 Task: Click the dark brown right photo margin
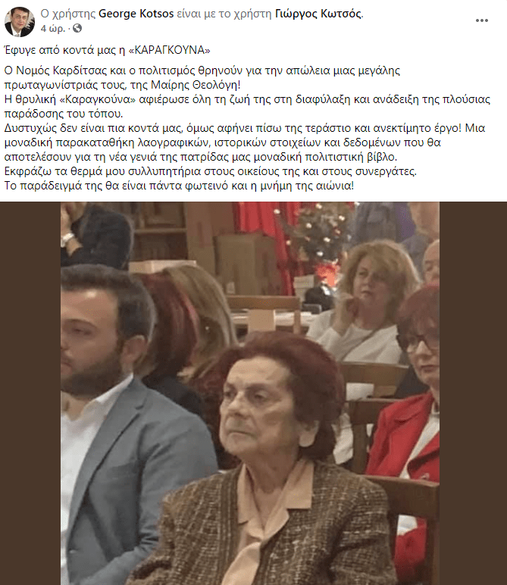point(473,393)
